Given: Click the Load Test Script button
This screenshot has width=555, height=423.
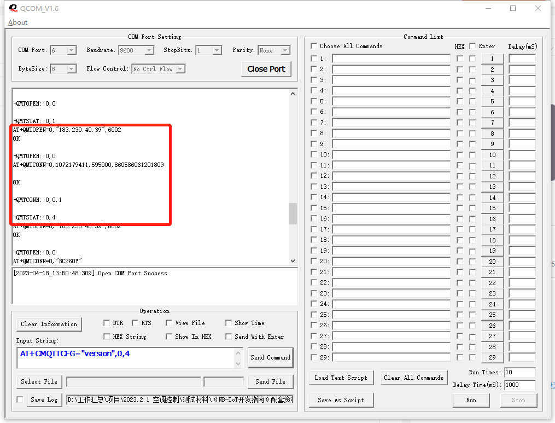Looking at the screenshot, I should click(341, 378).
